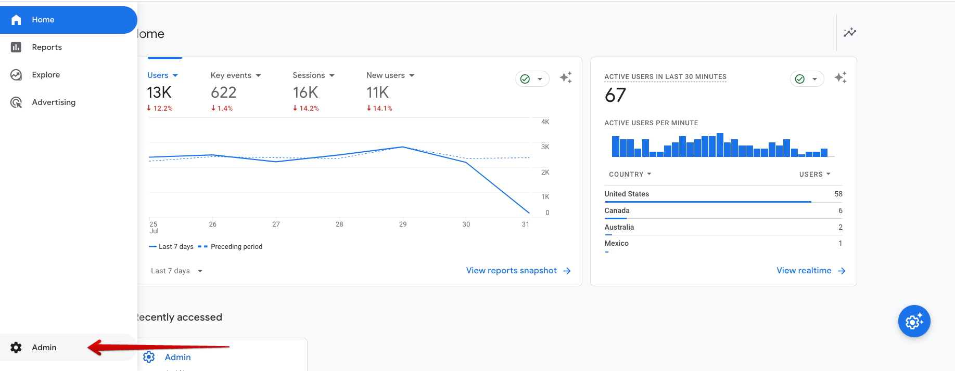Image resolution: width=955 pixels, height=371 pixels.
Task: Click the Explore icon in sidebar
Action: point(16,75)
